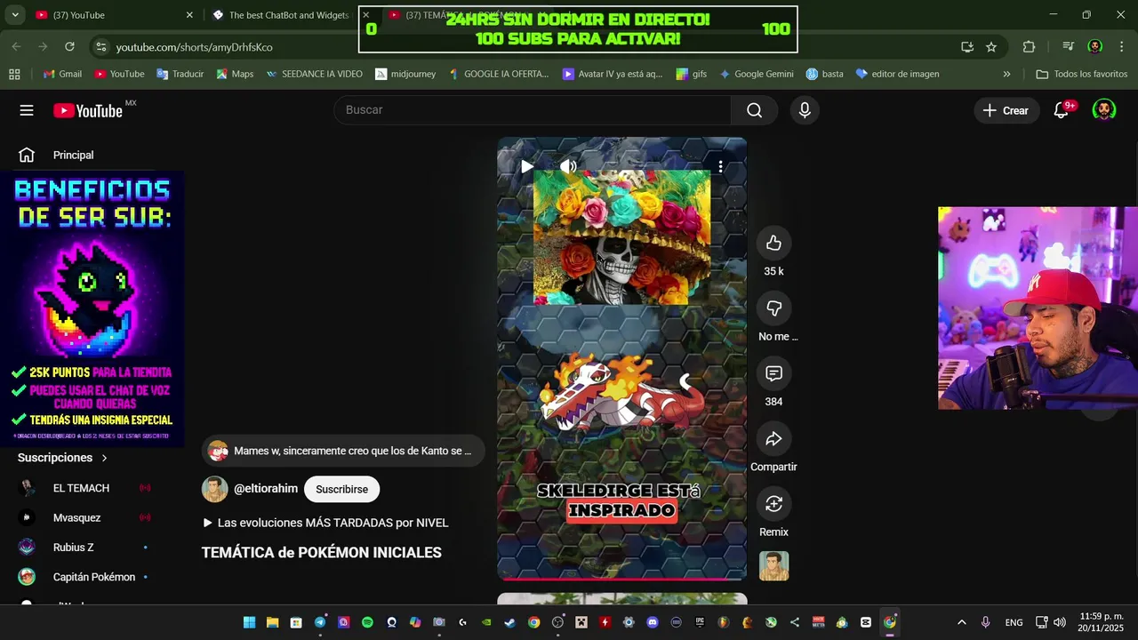The height and width of the screenshot is (640, 1138).
Task: Start voice search with the microphone
Action: 805,110
